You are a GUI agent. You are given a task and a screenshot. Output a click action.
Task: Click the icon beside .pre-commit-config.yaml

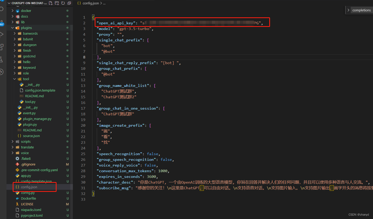(x=17, y=170)
